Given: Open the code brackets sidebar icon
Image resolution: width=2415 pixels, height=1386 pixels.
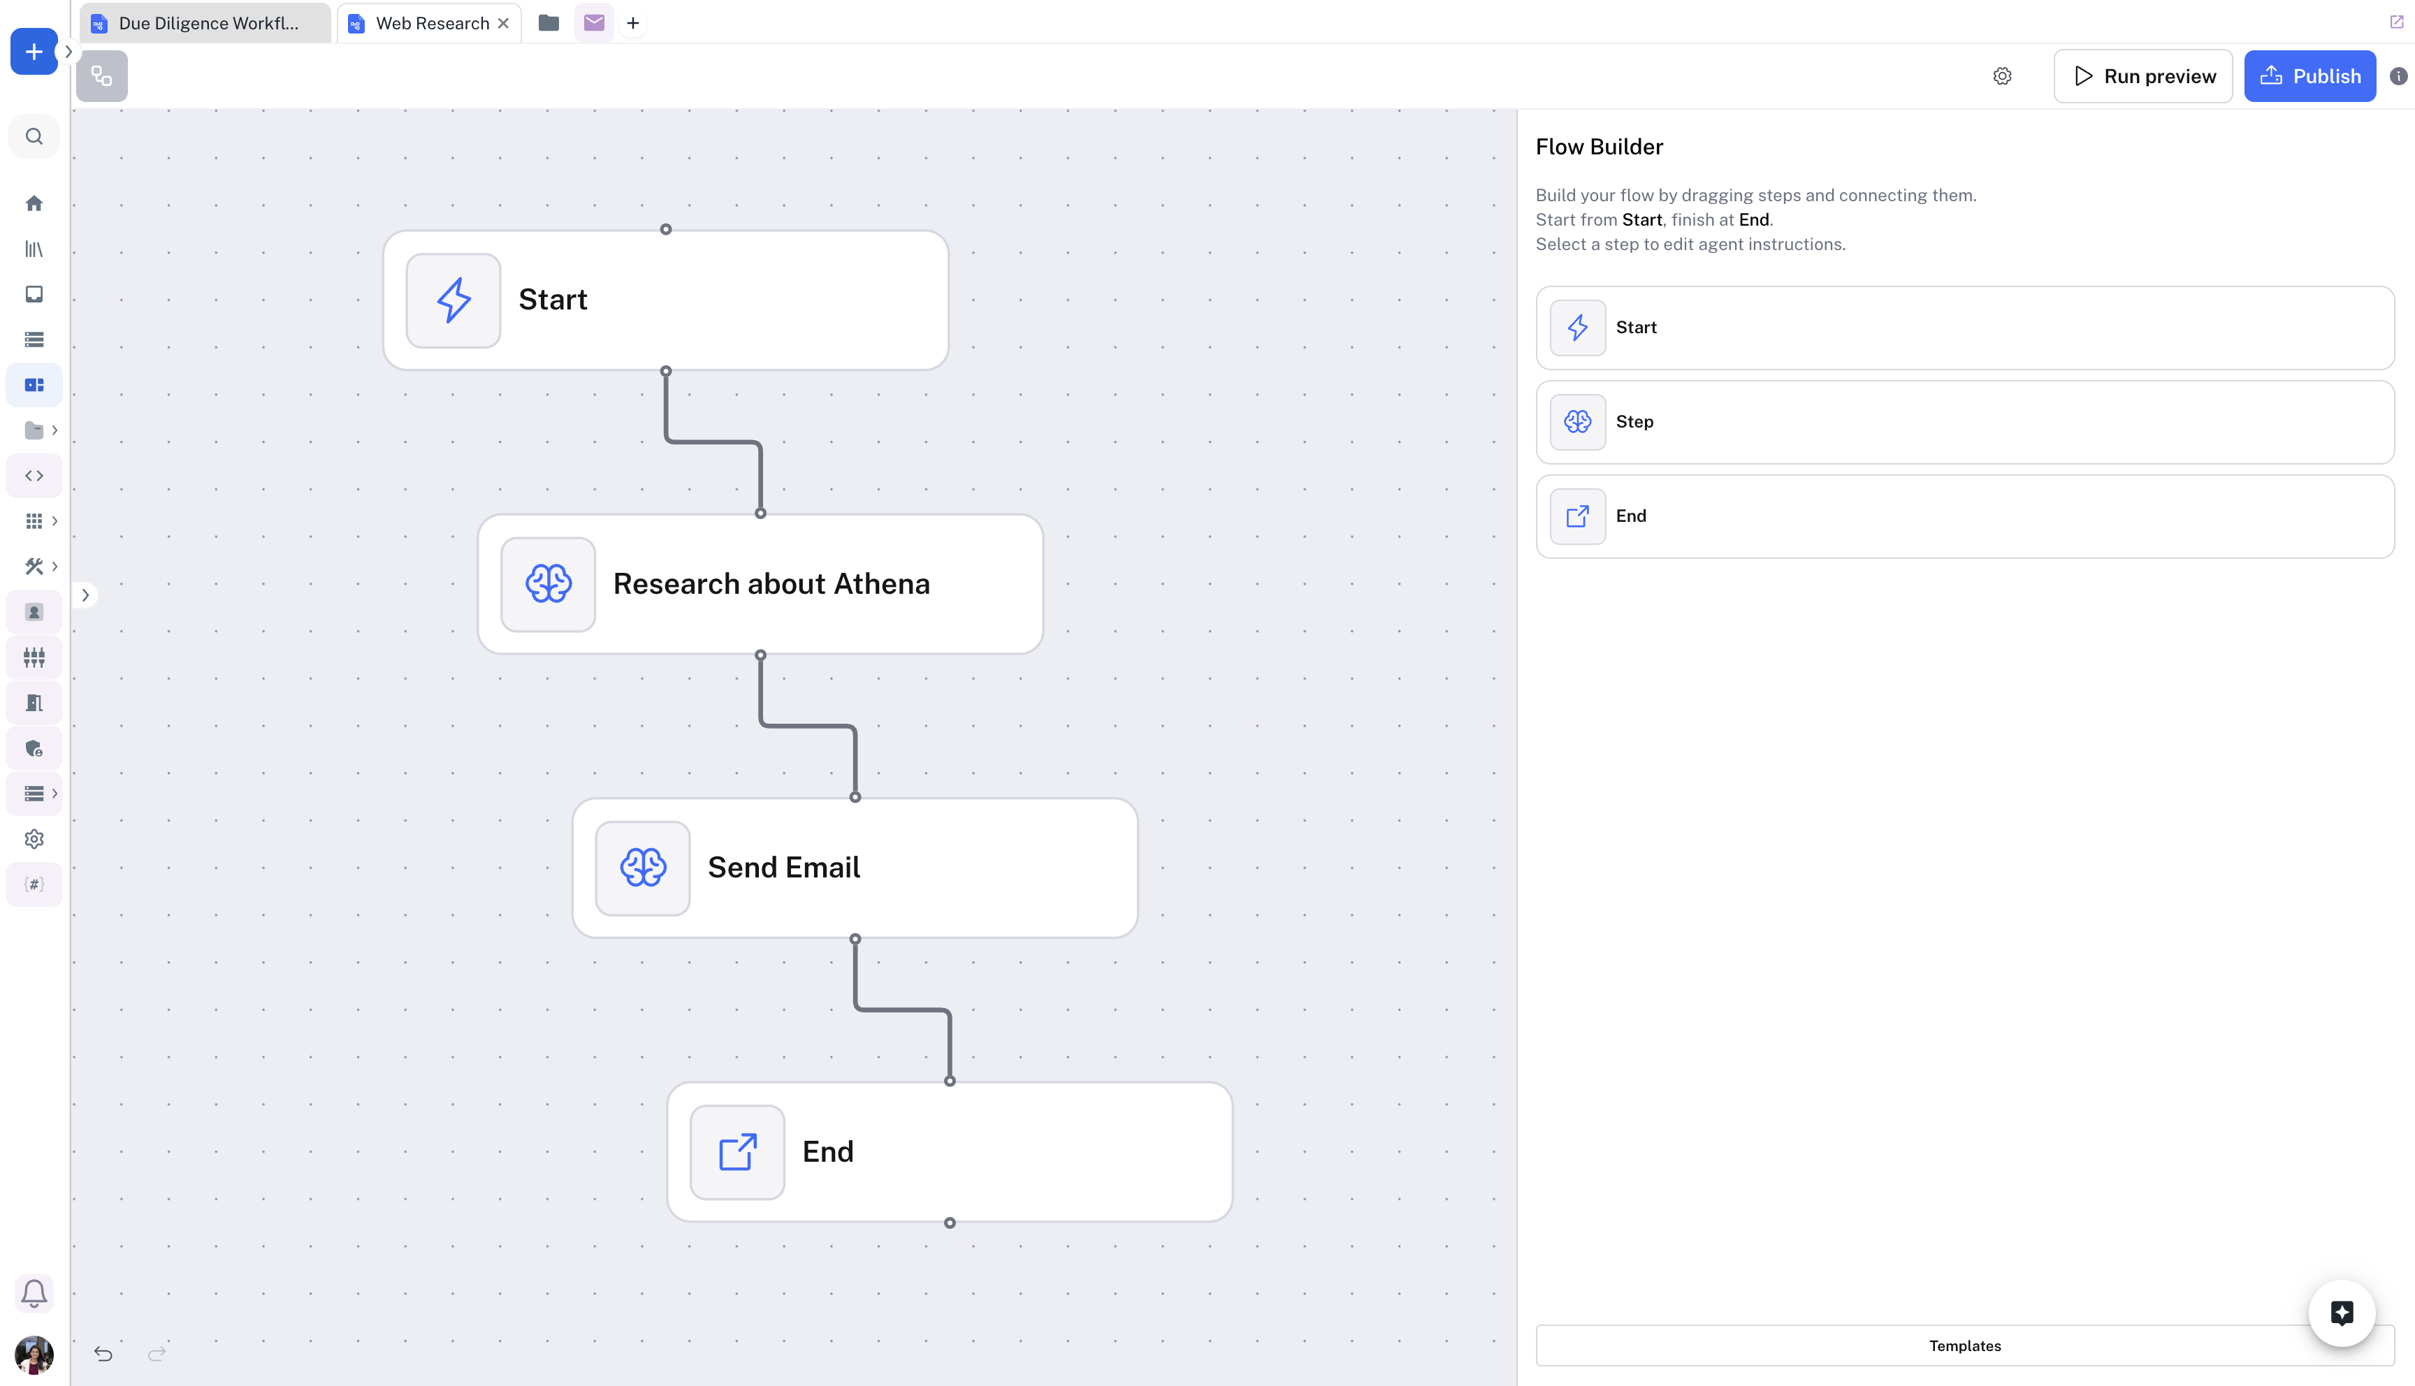Looking at the screenshot, I should tap(34, 475).
